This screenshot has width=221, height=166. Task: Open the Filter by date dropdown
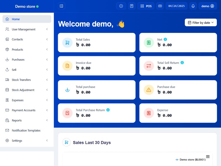(x=201, y=23)
